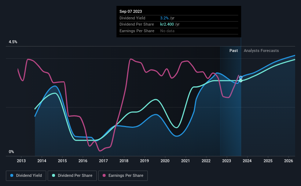Click the 3.2% dividend yield tooltip value
The width and height of the screenshot is (301, 186).
[164, 18]
